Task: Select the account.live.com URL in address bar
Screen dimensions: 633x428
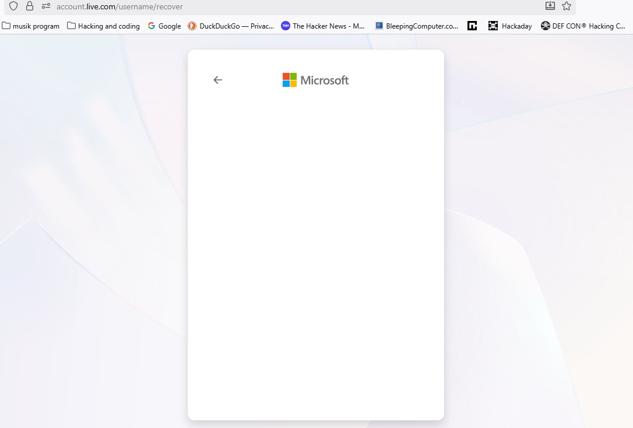Action: (119, 6)
